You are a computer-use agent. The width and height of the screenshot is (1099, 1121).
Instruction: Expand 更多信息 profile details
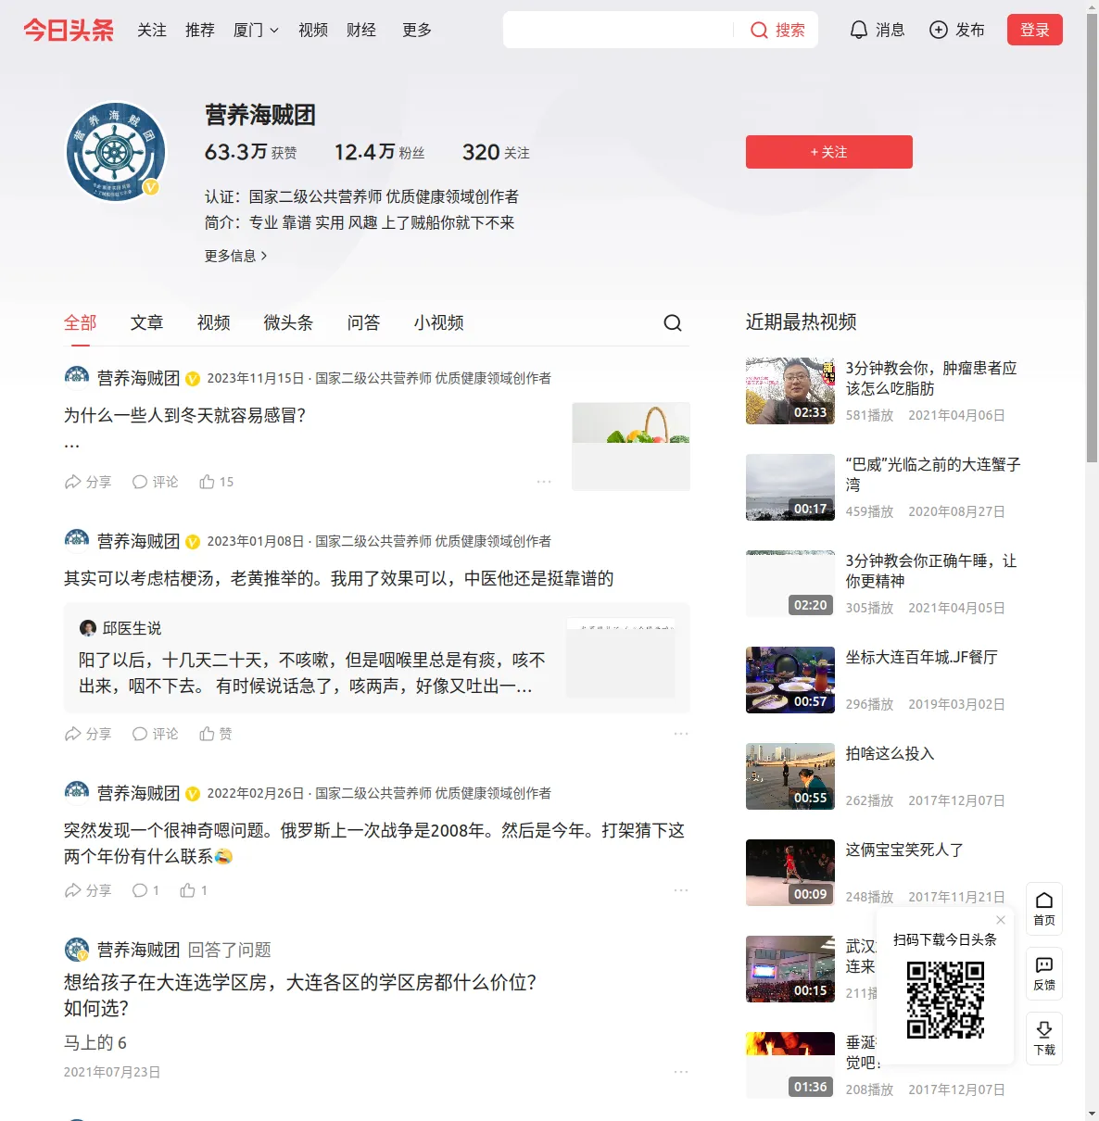(235, 256)
